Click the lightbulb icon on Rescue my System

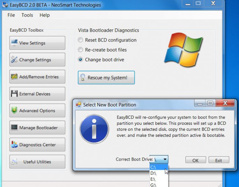click(83, 77)
